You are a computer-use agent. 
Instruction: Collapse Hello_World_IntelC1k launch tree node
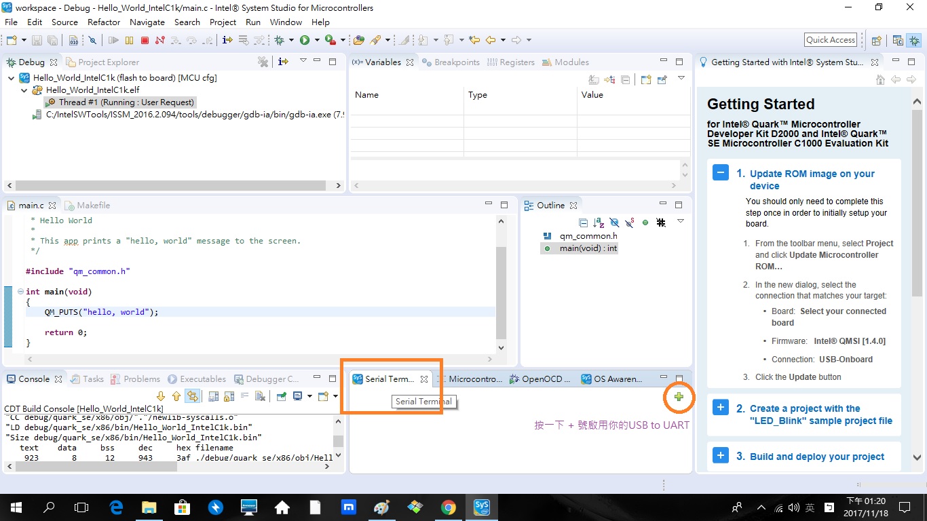[x=12, y=78]
